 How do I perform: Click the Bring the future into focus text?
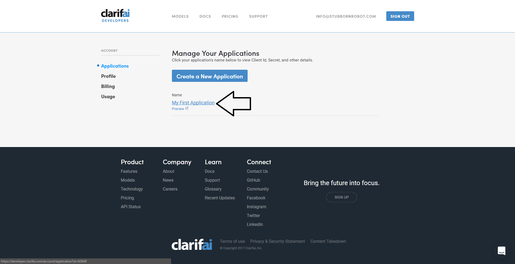click(x=341, y=183)
